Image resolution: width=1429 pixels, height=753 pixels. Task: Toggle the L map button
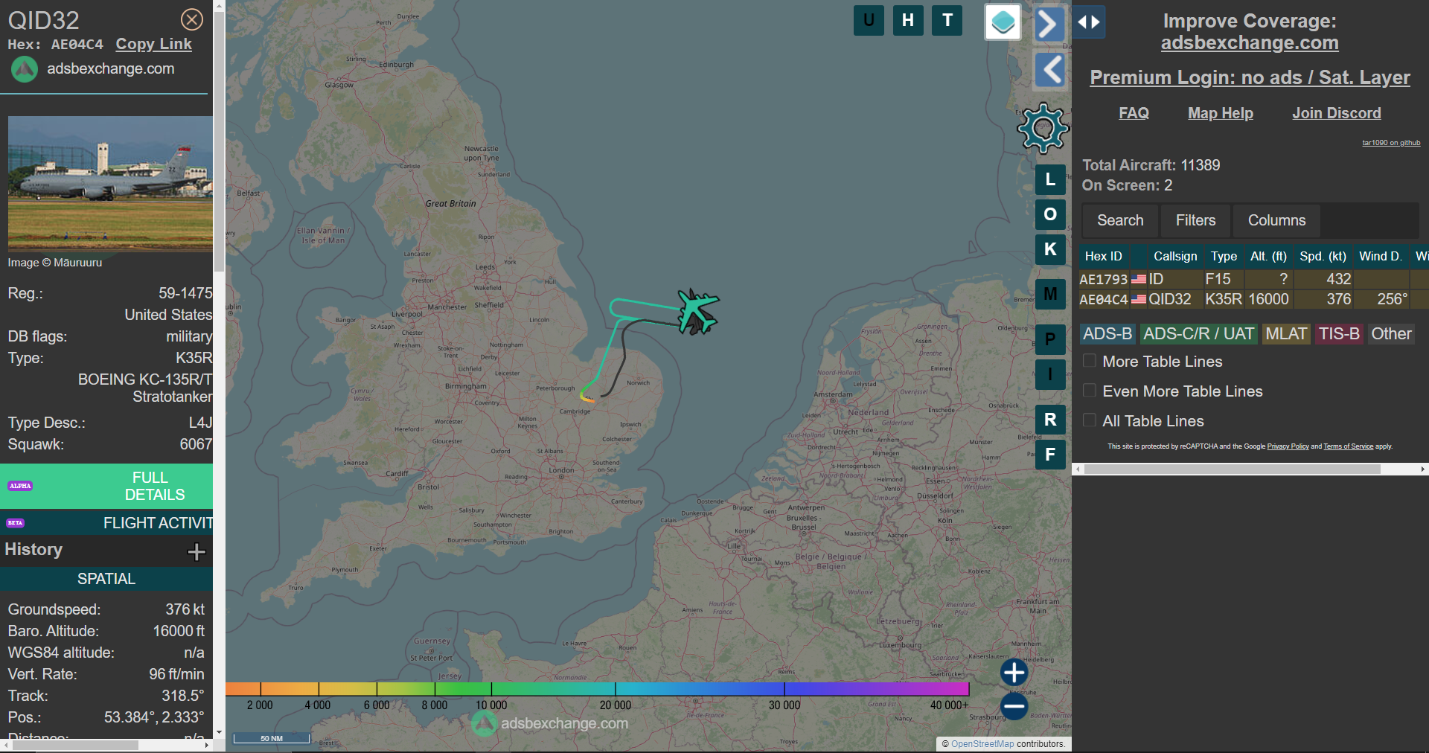coord(1050,179)
